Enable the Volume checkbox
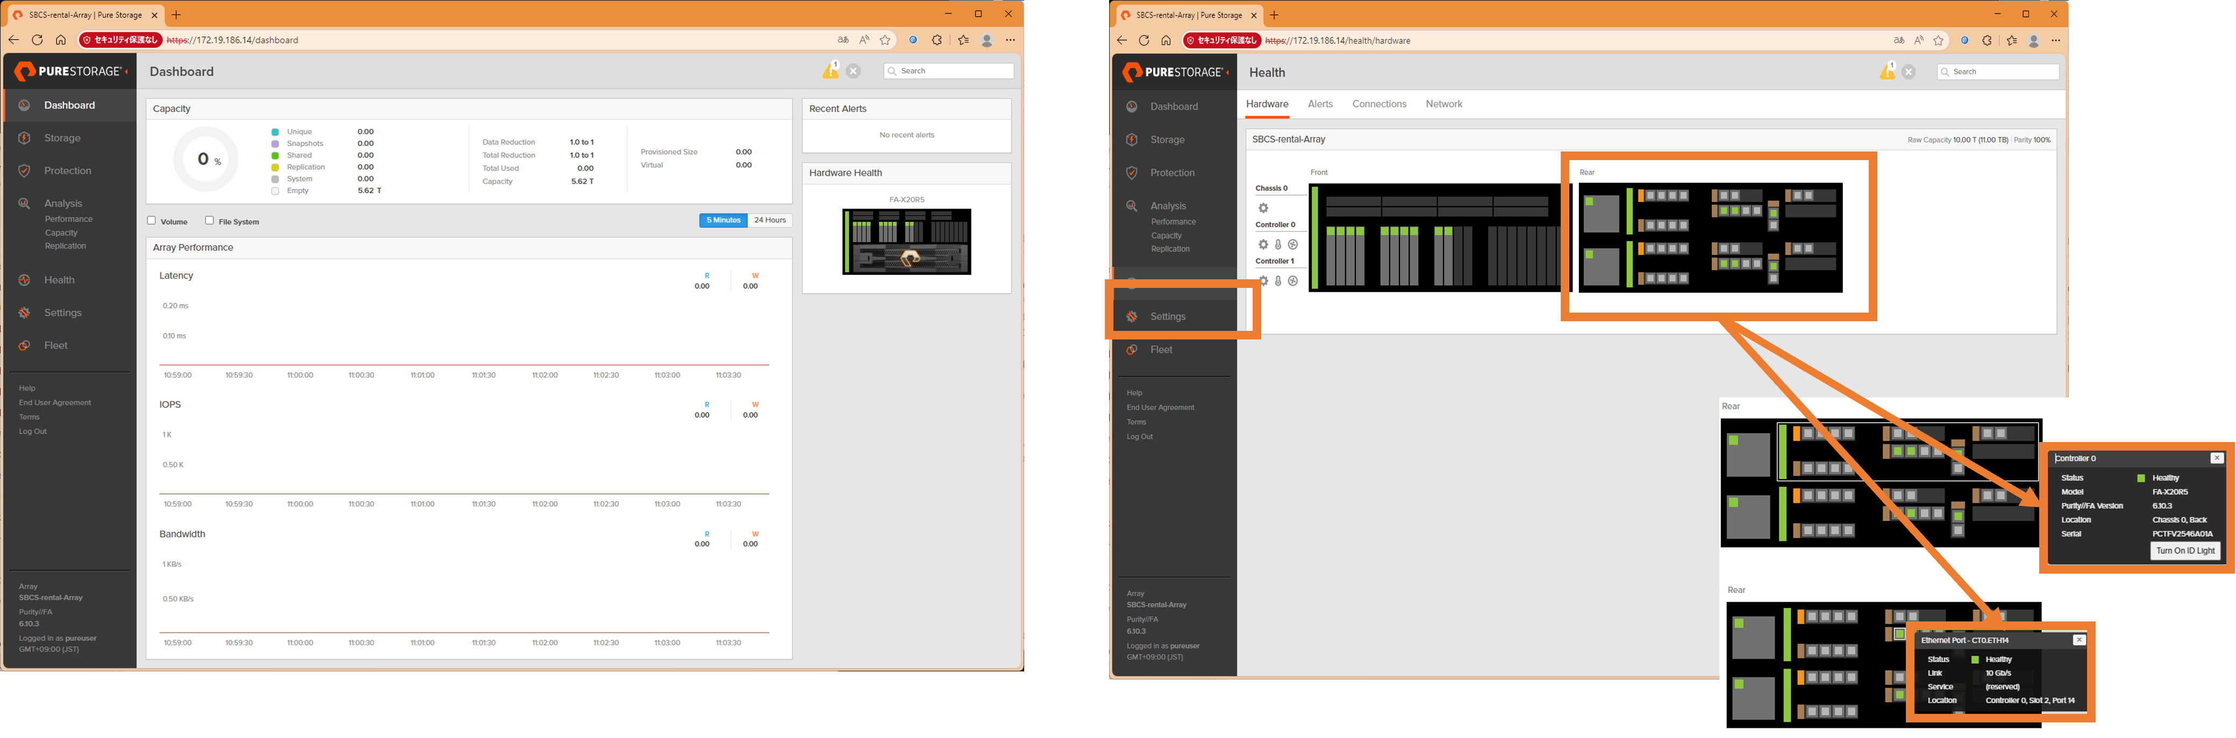Viewport: 2236px width, 738px height. (152, 220)
